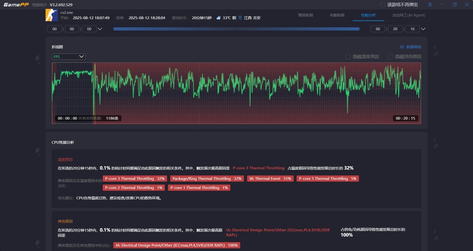Click the CS2 game icon
Viewport: 473px width, 251px height.
tap(51, 15)
